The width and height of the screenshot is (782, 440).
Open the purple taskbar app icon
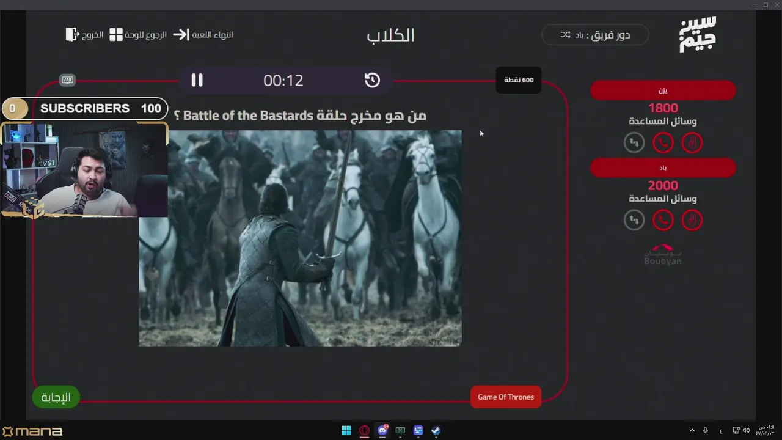pyautogui.click(x=418, y=430)
